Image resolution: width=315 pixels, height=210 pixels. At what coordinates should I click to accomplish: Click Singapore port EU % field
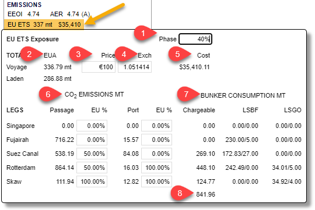(156, 126)
